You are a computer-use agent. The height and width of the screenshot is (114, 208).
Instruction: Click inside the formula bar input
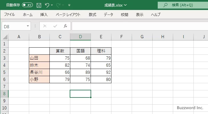pos(140,26)
